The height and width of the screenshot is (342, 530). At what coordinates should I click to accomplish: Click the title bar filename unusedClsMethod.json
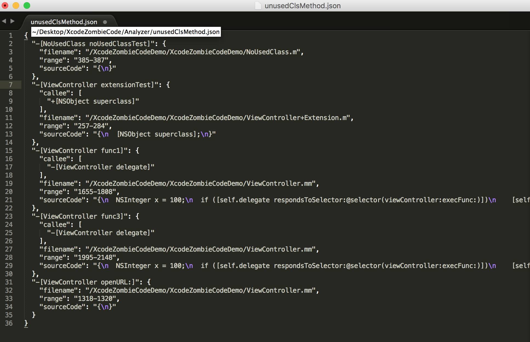[303, 5]
